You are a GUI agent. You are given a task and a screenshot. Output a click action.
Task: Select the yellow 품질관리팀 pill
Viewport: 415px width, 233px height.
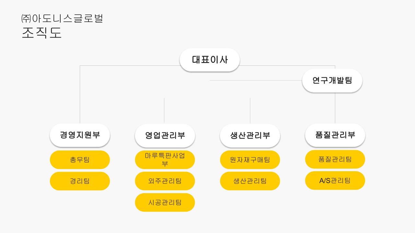click(x=335, y=159)
